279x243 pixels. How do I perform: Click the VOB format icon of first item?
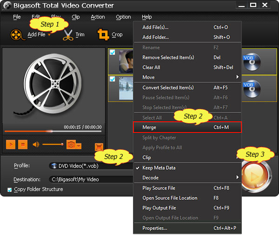point(252,62)
